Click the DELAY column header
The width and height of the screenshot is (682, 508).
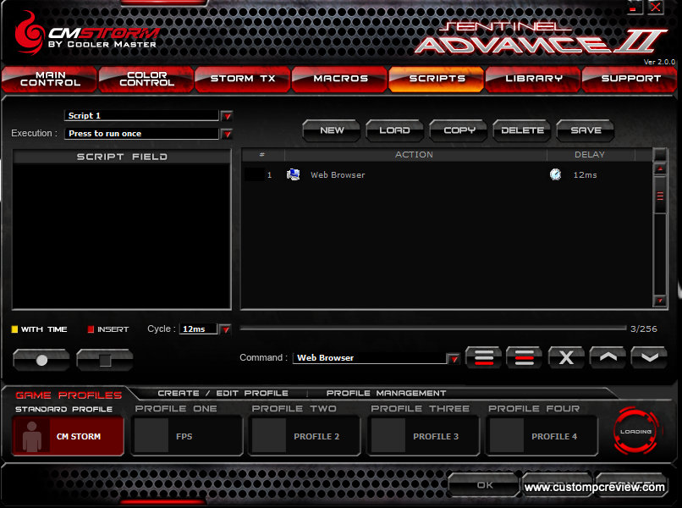(590, 155)
